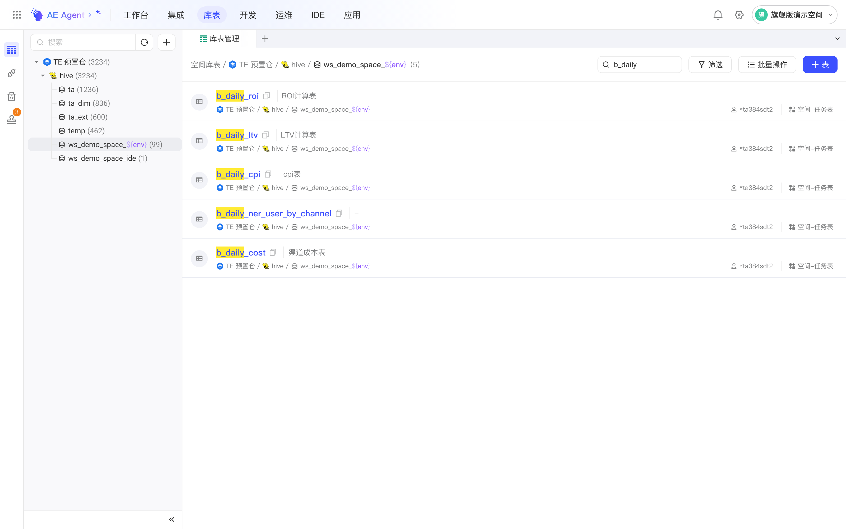Open the recycle bin sidebar icon
Screen dimensions: 846x529
pyautogui.click(x=12, y=96)
